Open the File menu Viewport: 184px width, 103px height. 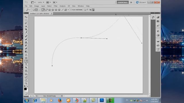coord(26,6)
